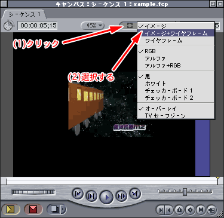The width and height of the screenshot is (224, 218).
Task: Click the Match Frame button
Action: coord(212,210)
